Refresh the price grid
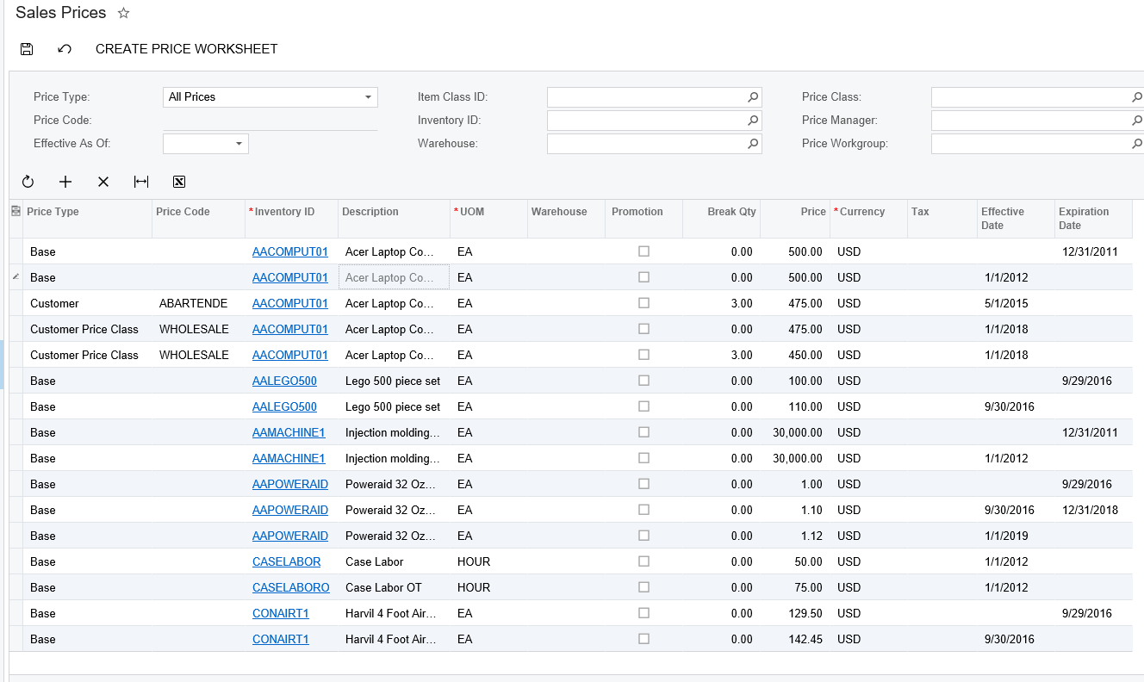Viewport: 1144px width, 682px height. pos(28,182)
